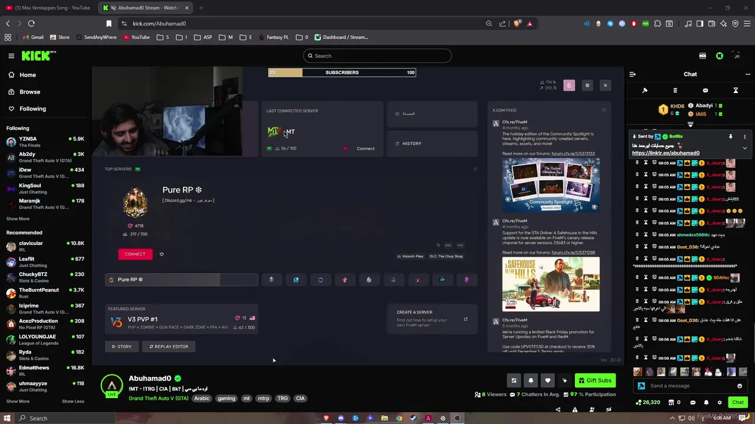Open Brave VPN shield icon

[x=736, y=24]
